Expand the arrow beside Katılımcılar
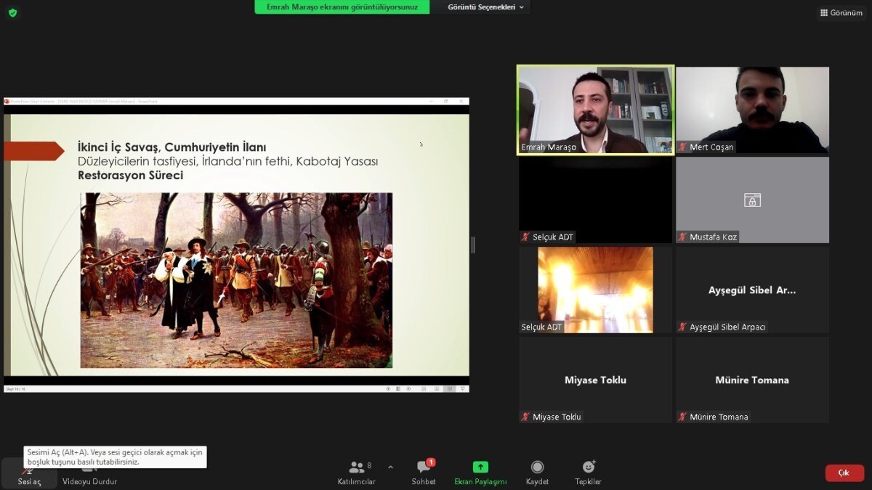872x490 pixels. [x=390, y=467]
